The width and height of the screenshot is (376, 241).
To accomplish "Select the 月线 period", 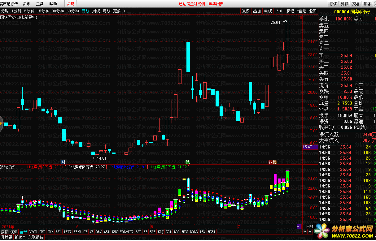I will (x=107, y=11).
